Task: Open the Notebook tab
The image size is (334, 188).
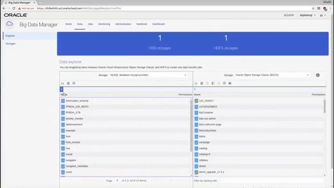Action: (x=141, y=24)
